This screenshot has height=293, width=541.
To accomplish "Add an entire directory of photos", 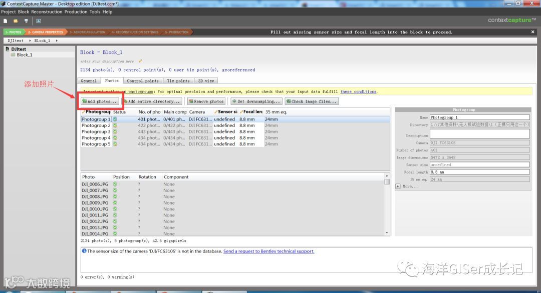I will (x=152, y=101).
